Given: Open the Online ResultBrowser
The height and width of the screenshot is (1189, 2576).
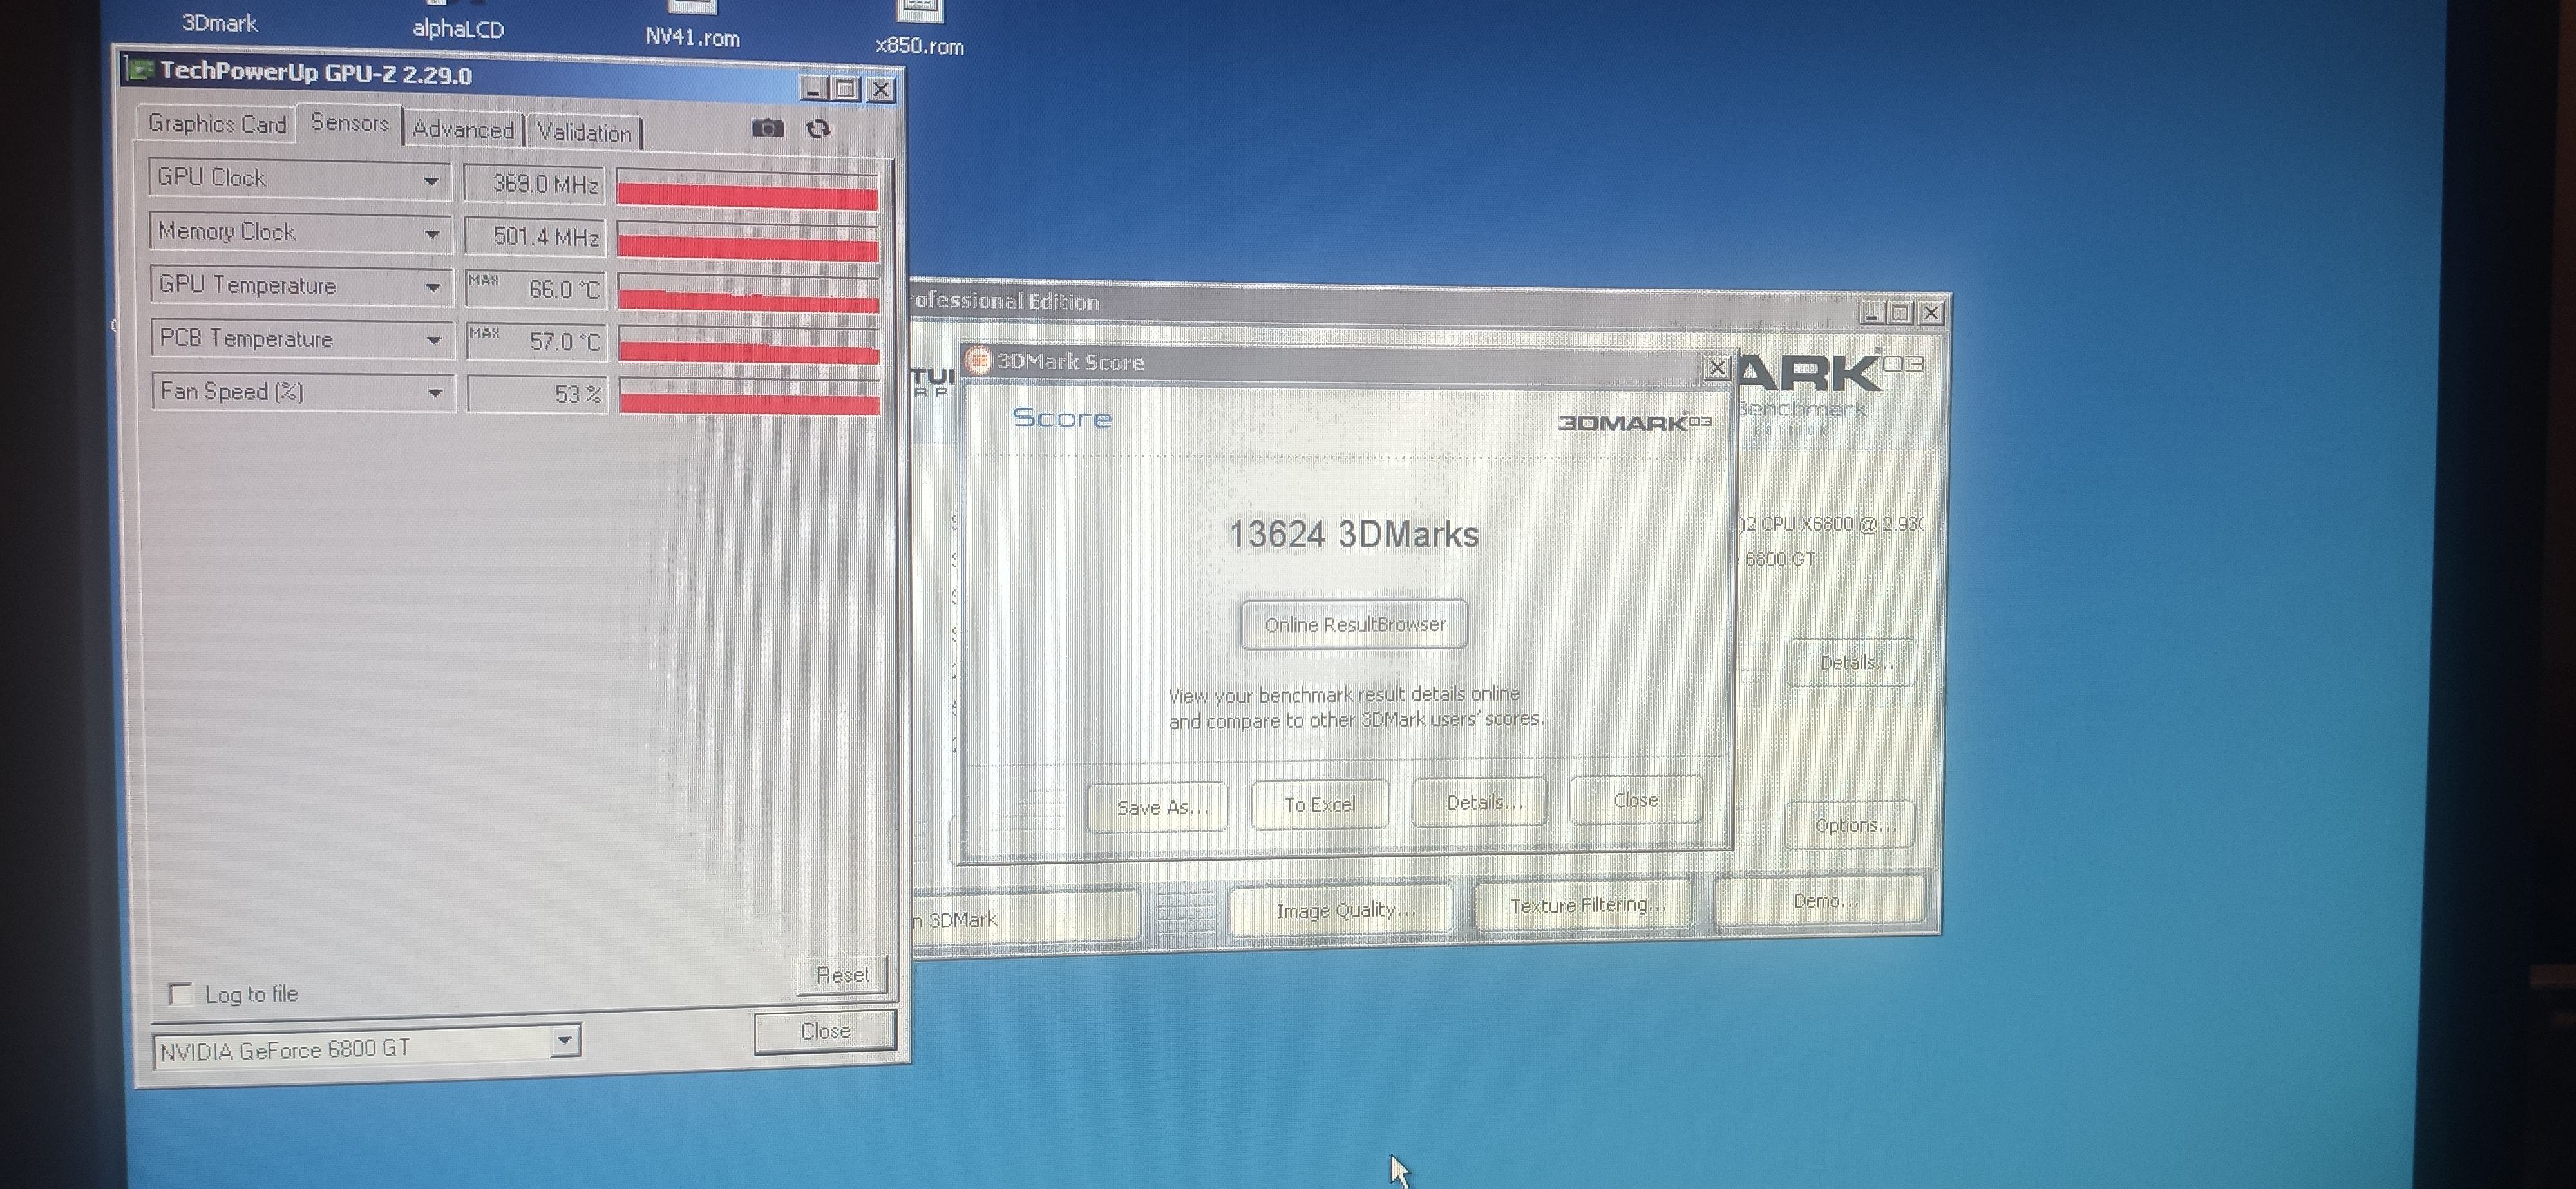Looking at the screenshot, I should coord(1355,624).
